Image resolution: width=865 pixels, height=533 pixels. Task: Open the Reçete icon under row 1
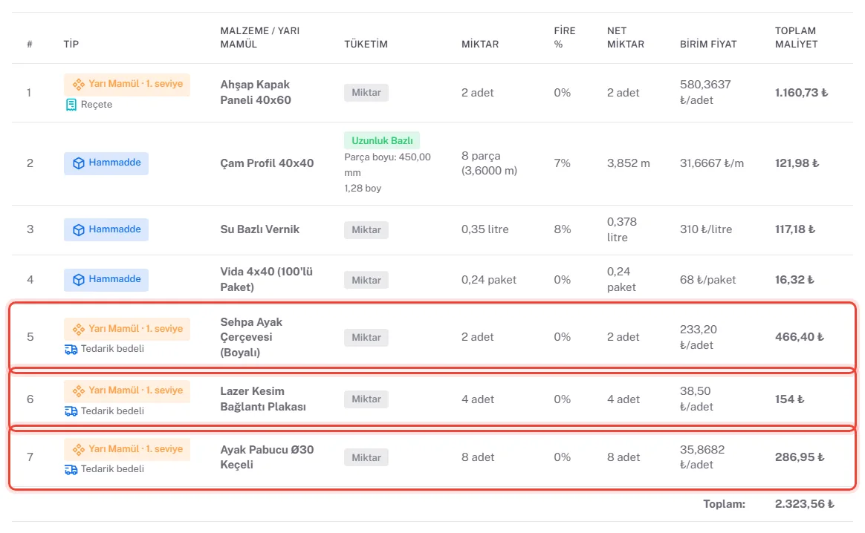pos(71,105)
